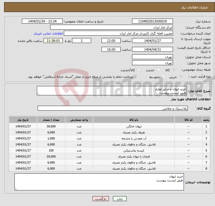Open the اطلاعات تماس خریدار link

pos(48,33)
